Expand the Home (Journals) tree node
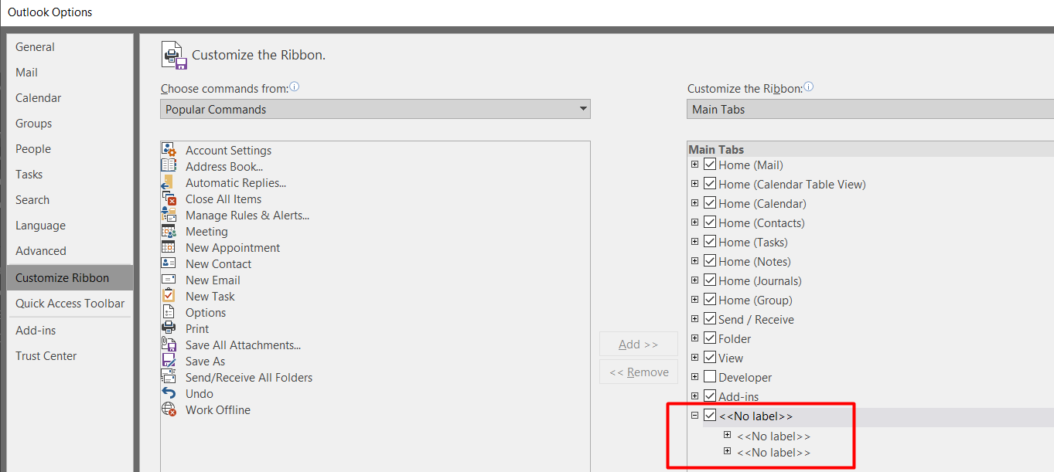The image size is (1054, 472). point(694,280)
